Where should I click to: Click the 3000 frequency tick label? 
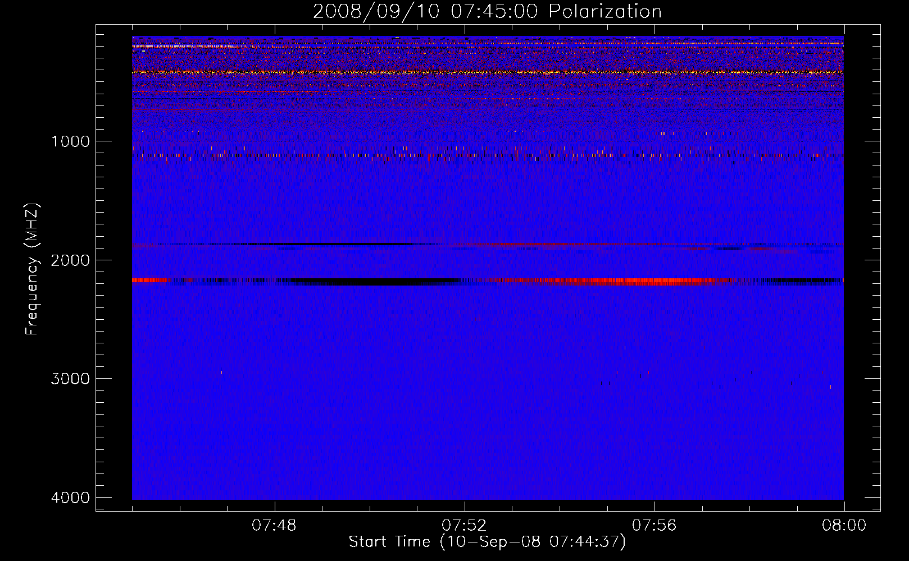[70, 379]
